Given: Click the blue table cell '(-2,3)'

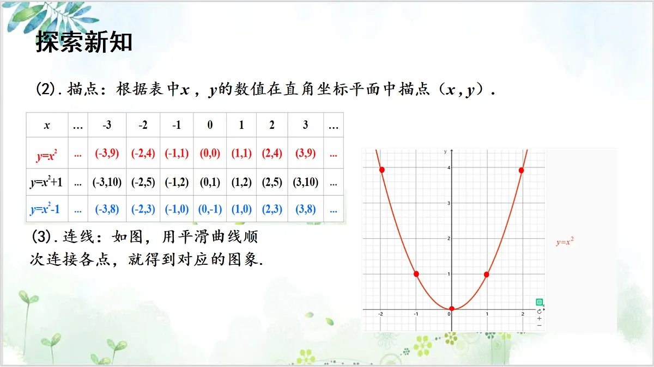Looking at the screenshot, I should [x=143, y=209].
